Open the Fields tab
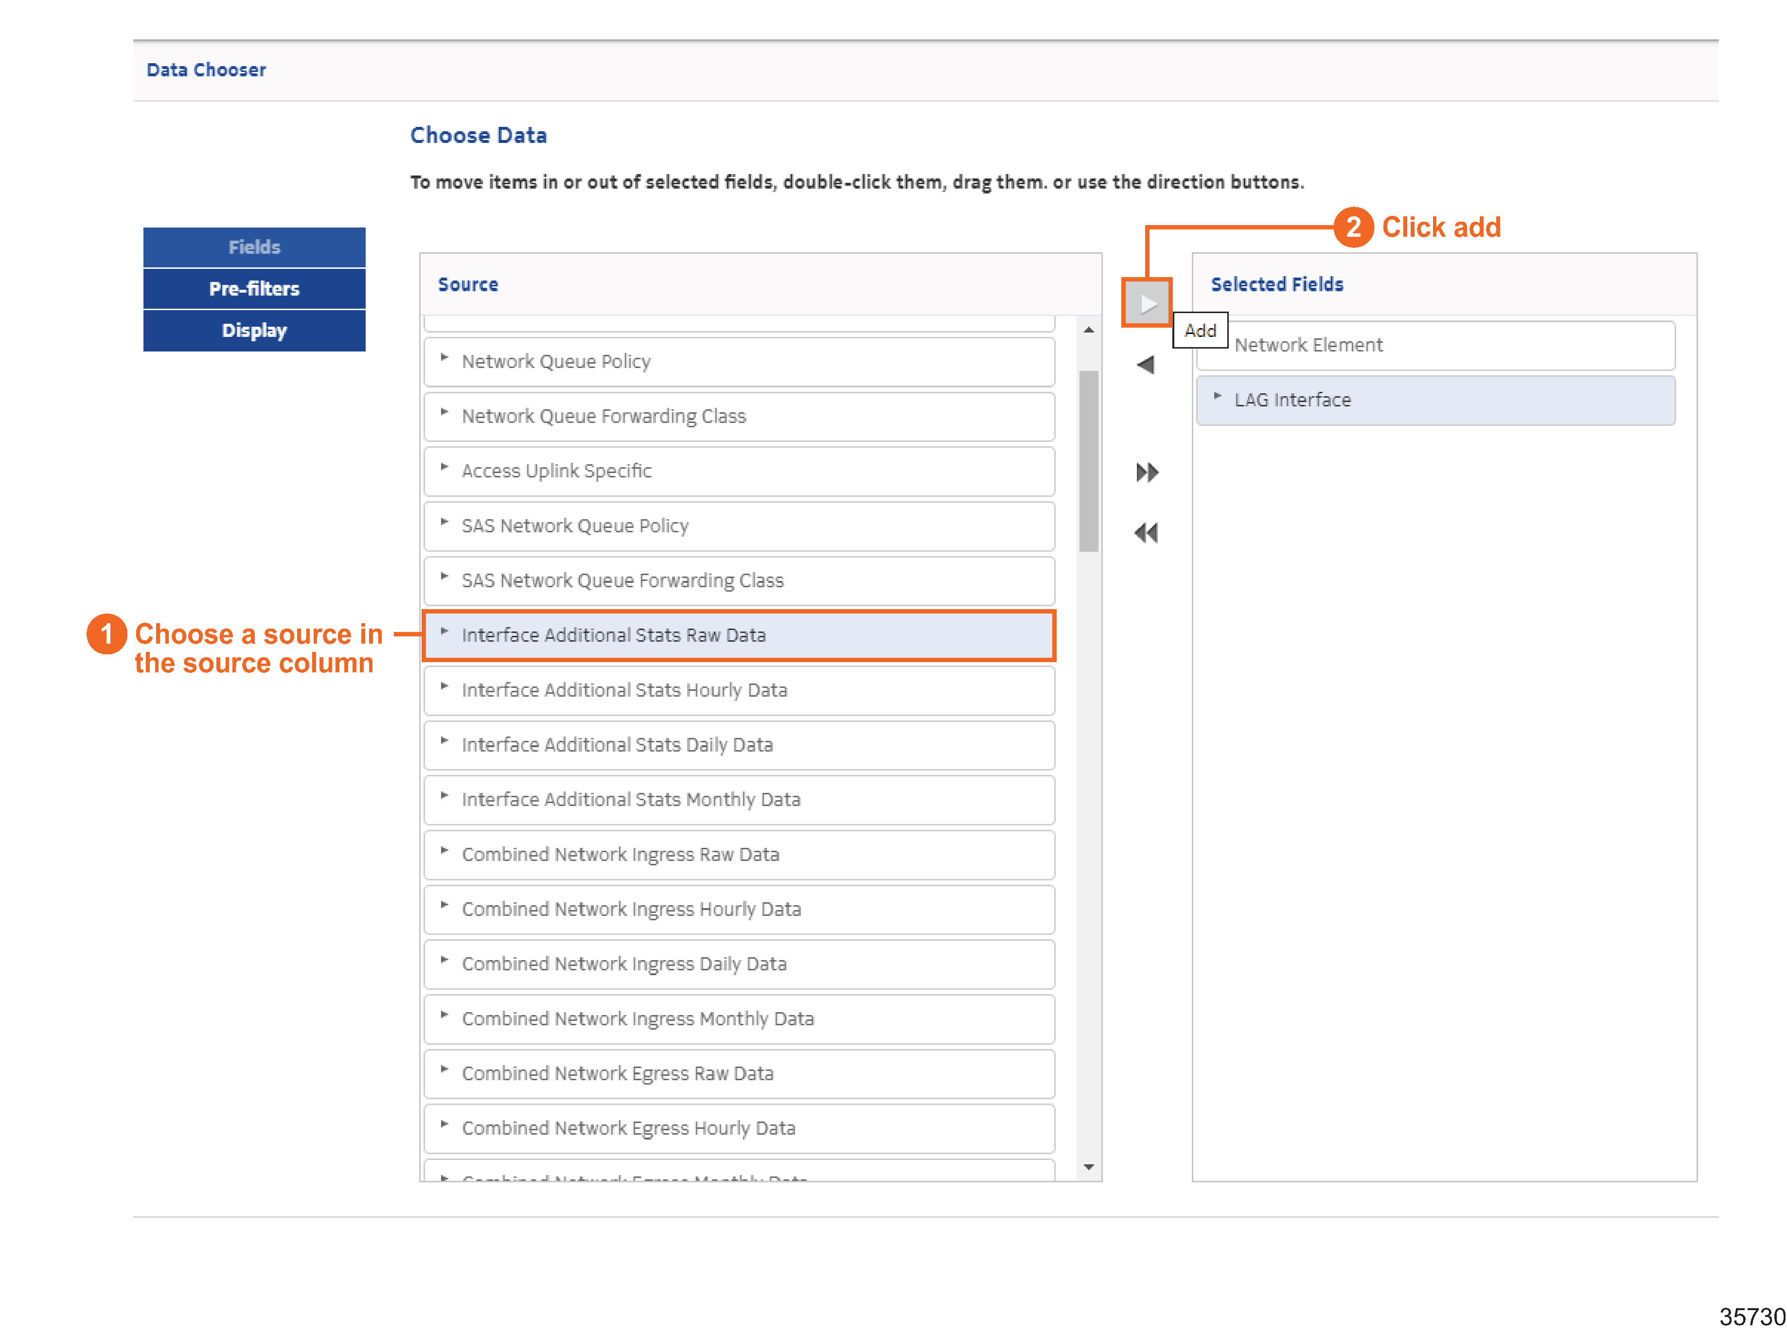This screenshot has width=1787, height=1333. point(253,247)
